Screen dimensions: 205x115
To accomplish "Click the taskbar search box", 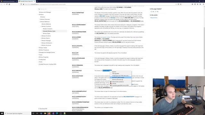I will [x=18, y=113].
